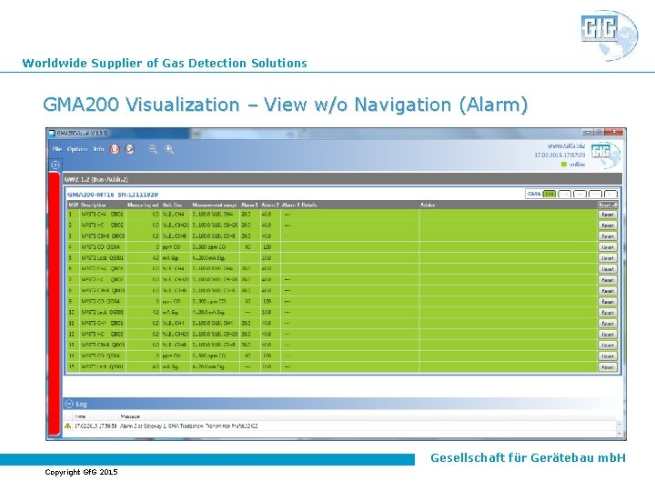Open the Options menu
The width and height of the screenshot is (655, 491).
pyautogui.click(x=77, y=149)
